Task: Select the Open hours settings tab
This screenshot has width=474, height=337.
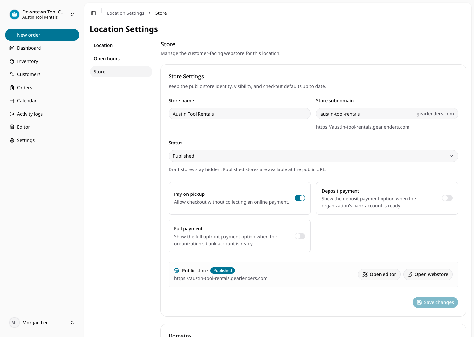Action: tap(121, 59)
